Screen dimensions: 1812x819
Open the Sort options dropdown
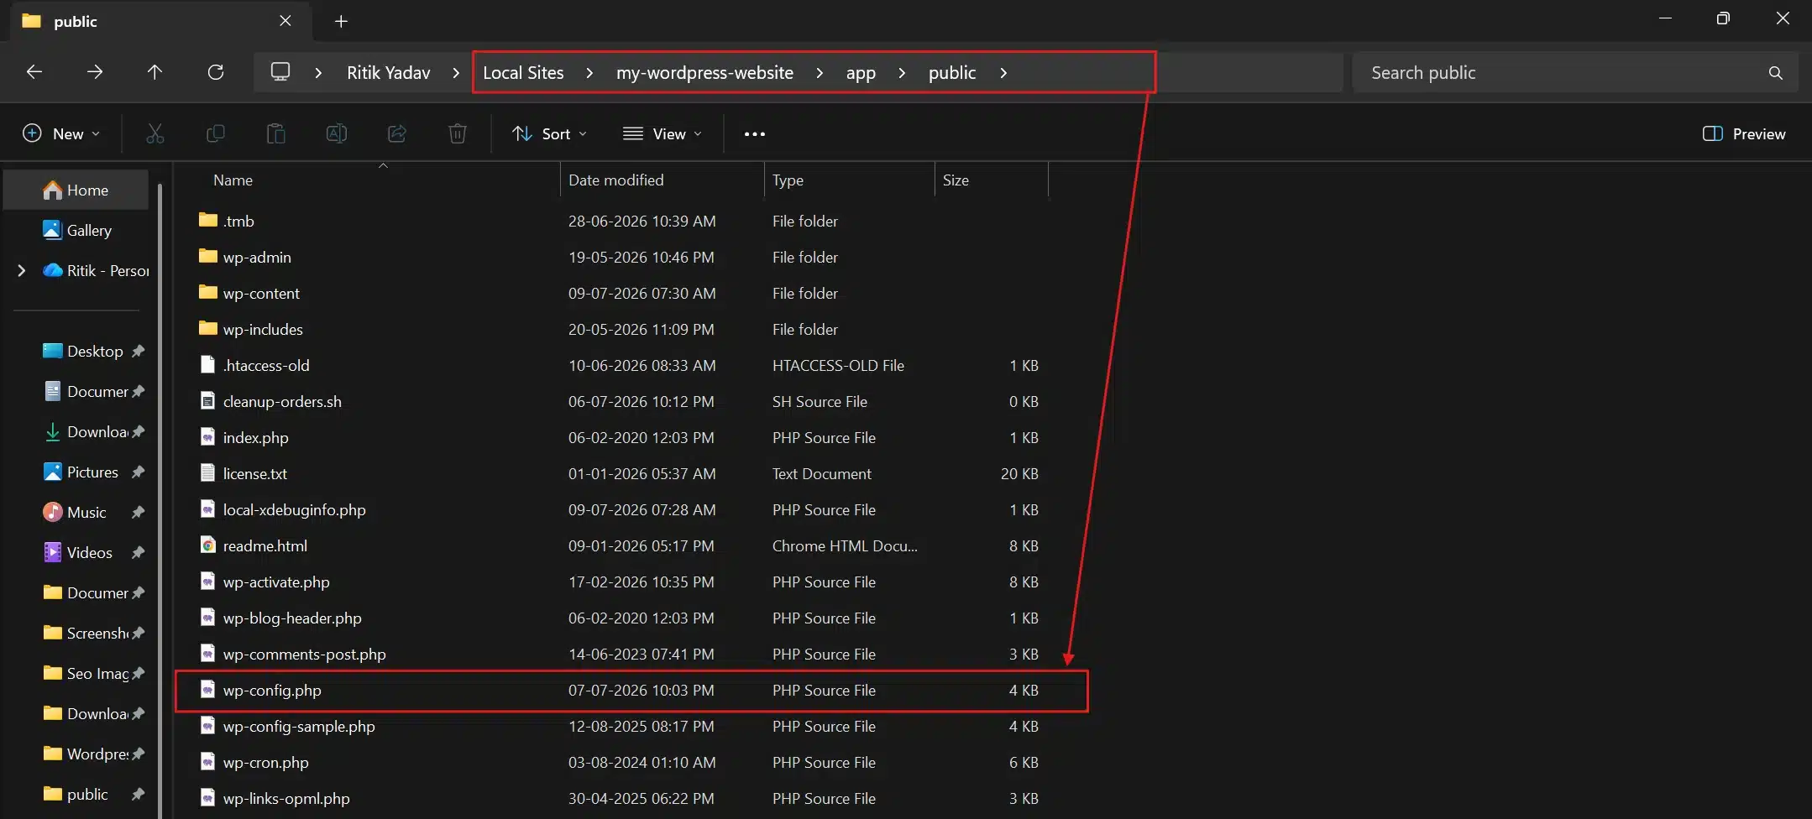[x=550, y=133]
